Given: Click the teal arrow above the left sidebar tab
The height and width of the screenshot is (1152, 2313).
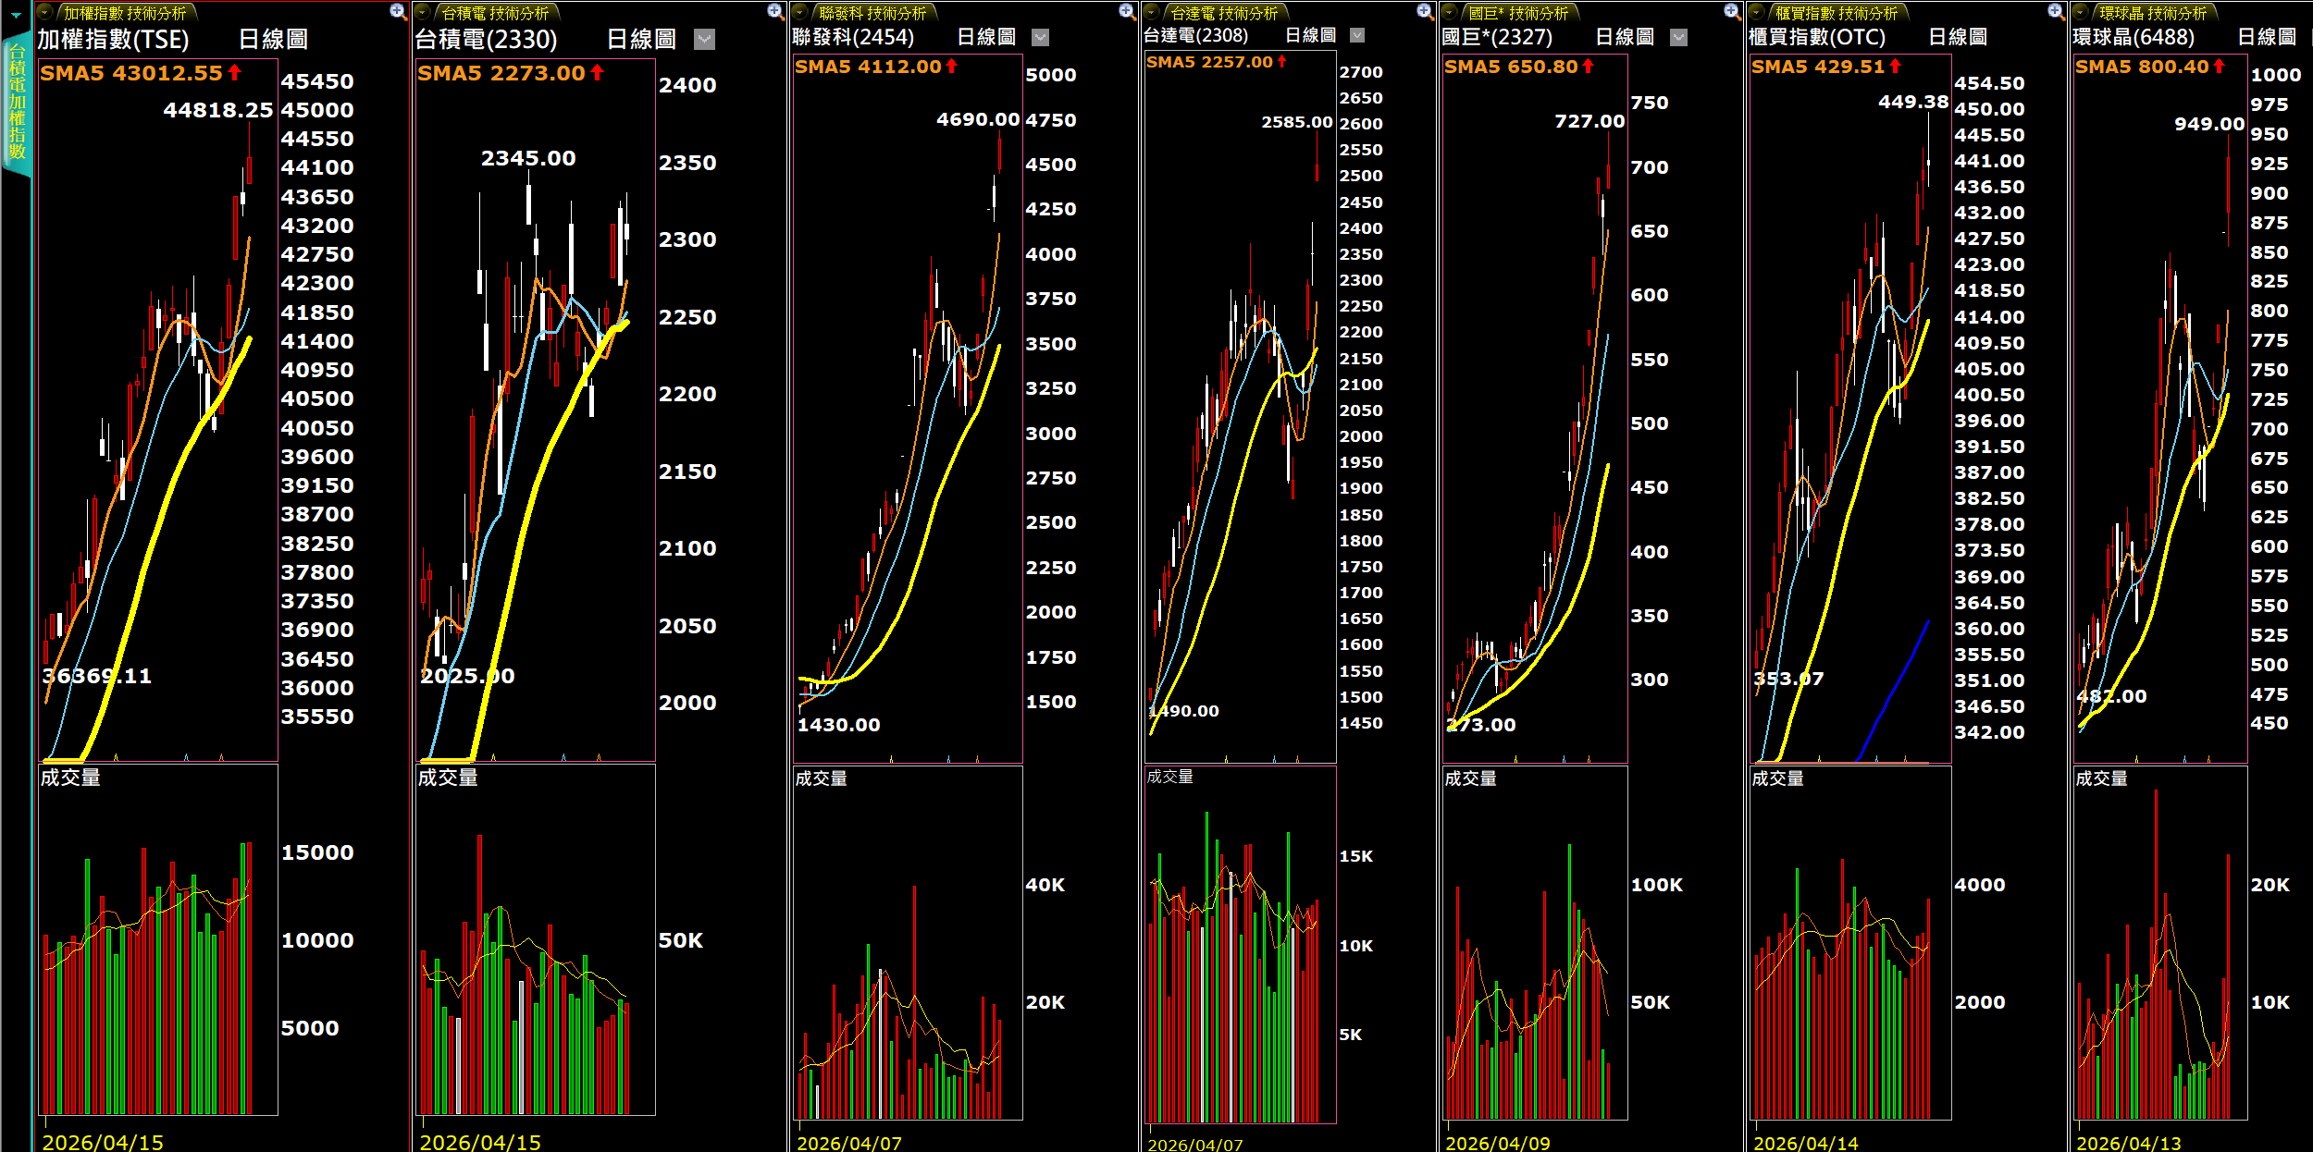Looking at the screenshot, I should (16, 15).
